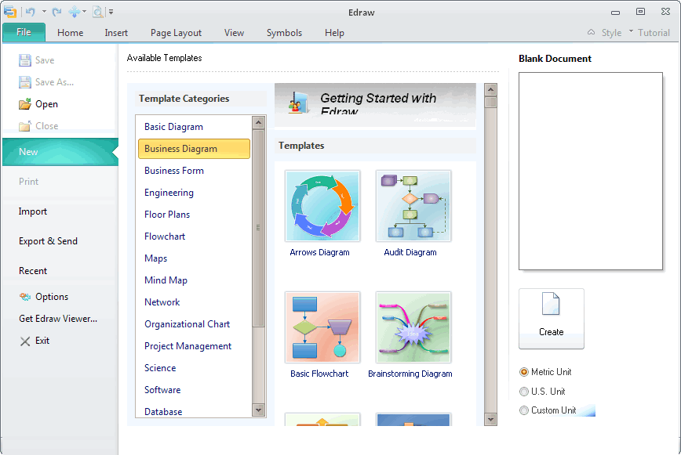Click the Close folder icon

click(x=25, y=126)
